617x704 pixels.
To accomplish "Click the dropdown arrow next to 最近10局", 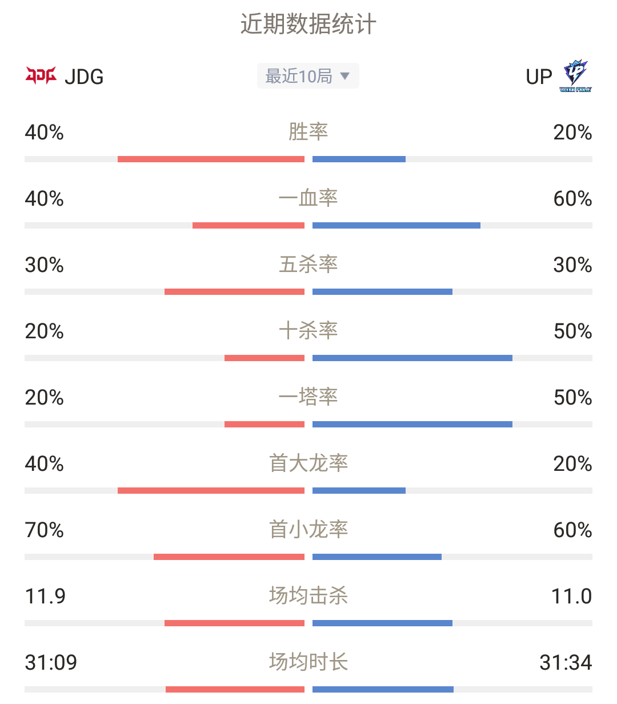I will (x=344, y=76).
